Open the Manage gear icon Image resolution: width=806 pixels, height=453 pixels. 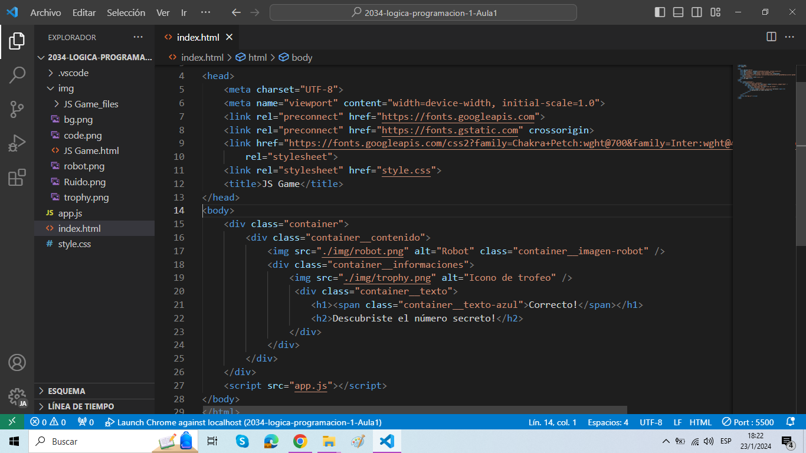[x=17, y=396]
